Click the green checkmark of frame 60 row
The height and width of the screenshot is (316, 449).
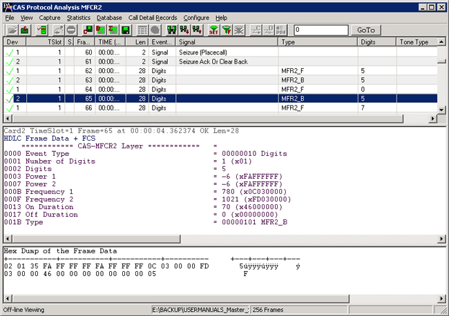tap(10, 52)
